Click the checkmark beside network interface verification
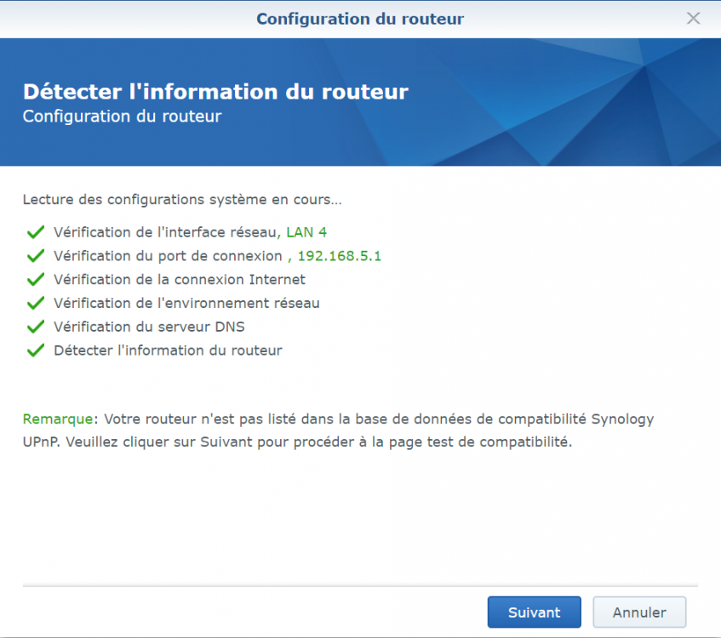This screenshot has width=721, height=638. coord(35,231)
